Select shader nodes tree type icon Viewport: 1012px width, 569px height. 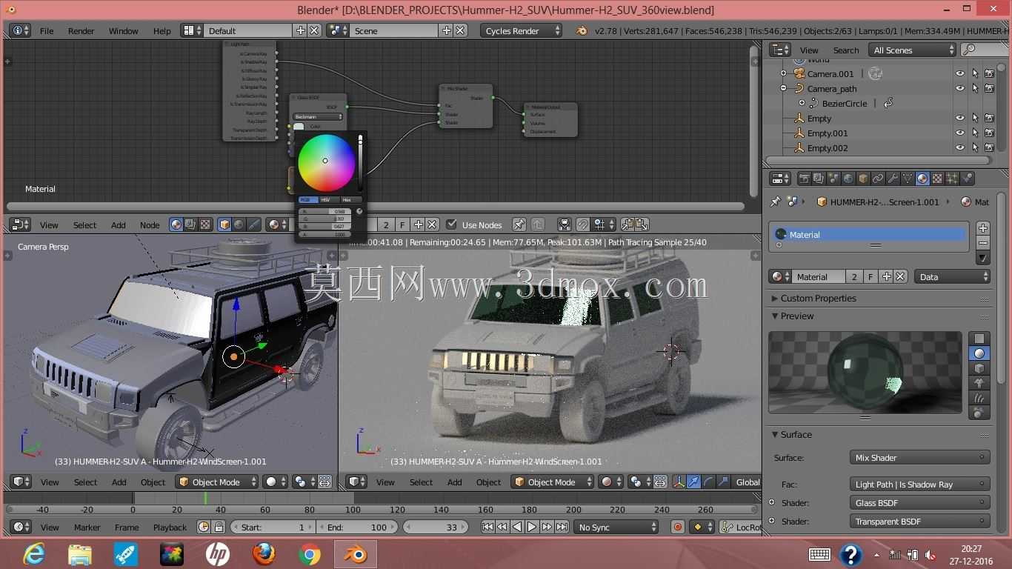176,224
